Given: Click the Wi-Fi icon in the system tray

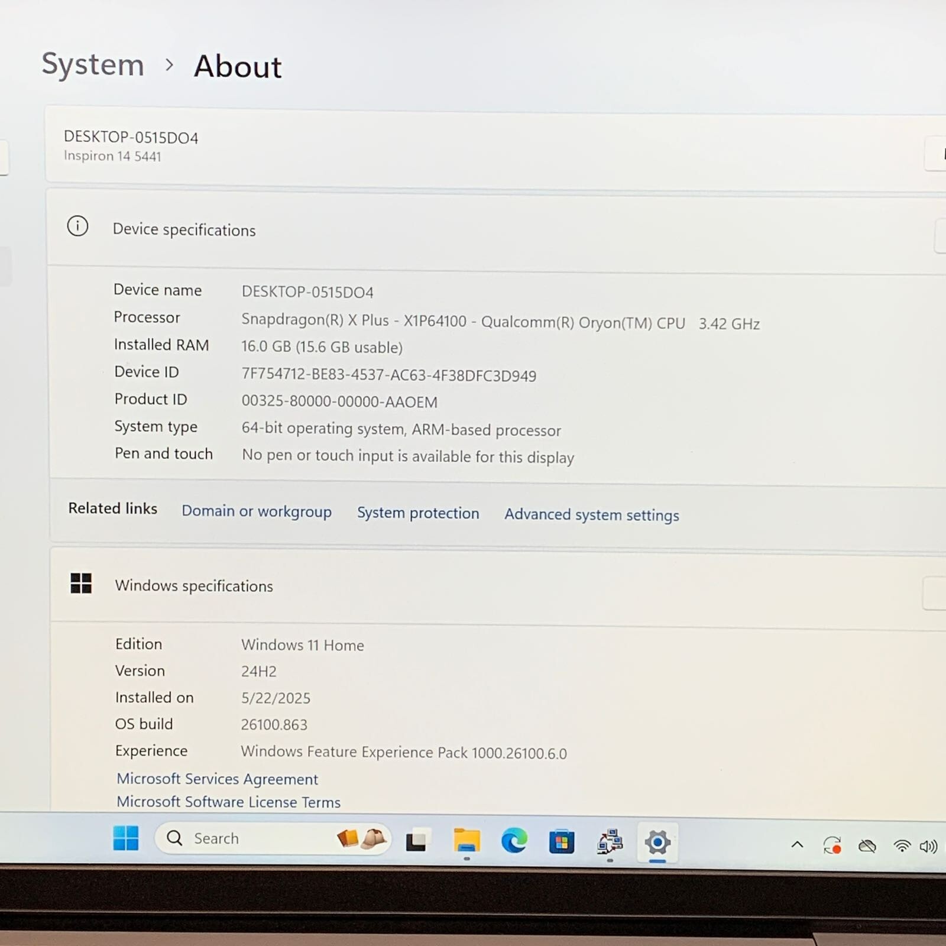Looking at the screenshot, I should 900,845.
